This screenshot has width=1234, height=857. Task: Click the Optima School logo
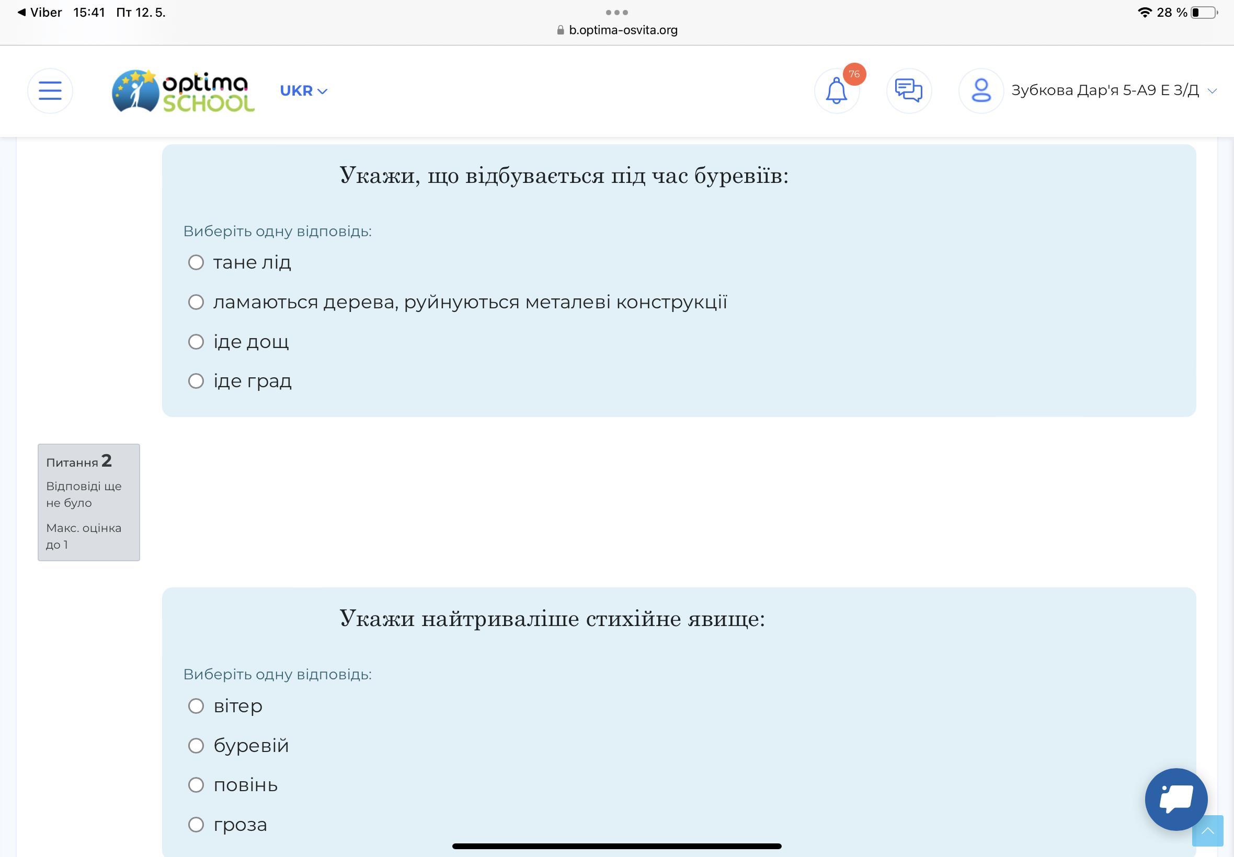point(182,91)
